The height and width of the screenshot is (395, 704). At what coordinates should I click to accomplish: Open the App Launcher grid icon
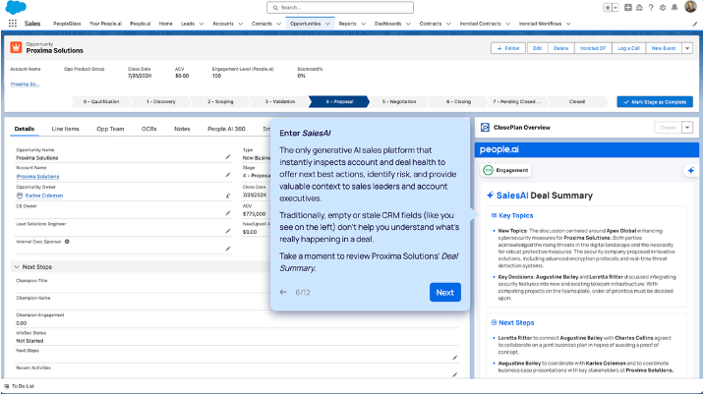(13, 24)
